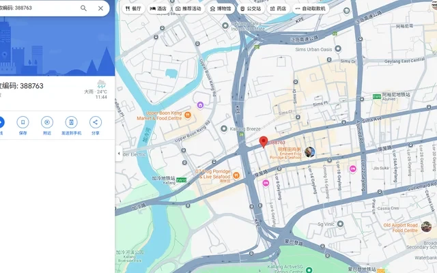This screenshot has height=273, width=437.
Task: Click the Upper Boon Keng Market & Food Centre label
Action: click(x=160, y=115)
